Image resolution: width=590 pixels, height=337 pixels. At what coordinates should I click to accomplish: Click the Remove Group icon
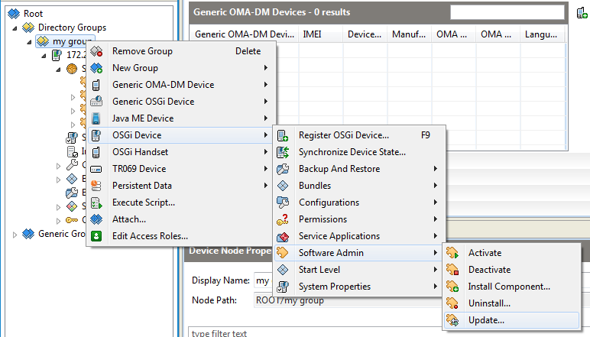pos(97,51)
